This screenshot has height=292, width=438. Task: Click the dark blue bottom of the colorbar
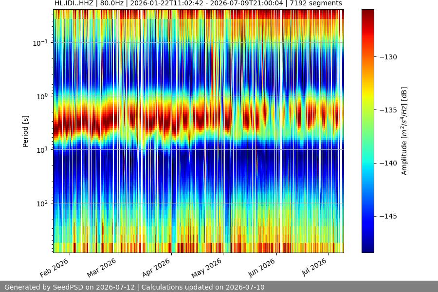point(367,250)
